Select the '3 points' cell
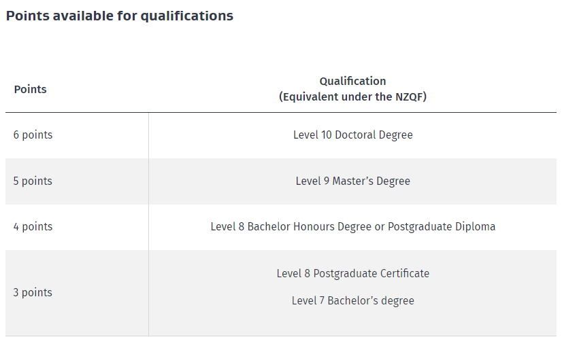This screenshot has height=352, width=562. [33, 292]
